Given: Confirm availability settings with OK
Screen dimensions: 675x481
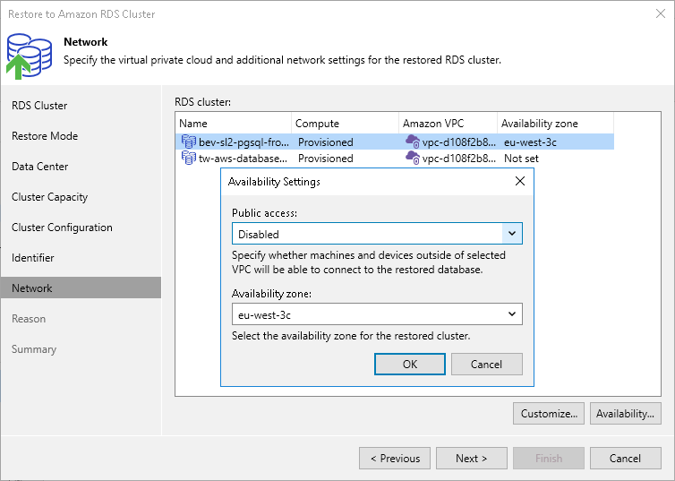Looking at the screenshot, I should click(x=410, y=364).
